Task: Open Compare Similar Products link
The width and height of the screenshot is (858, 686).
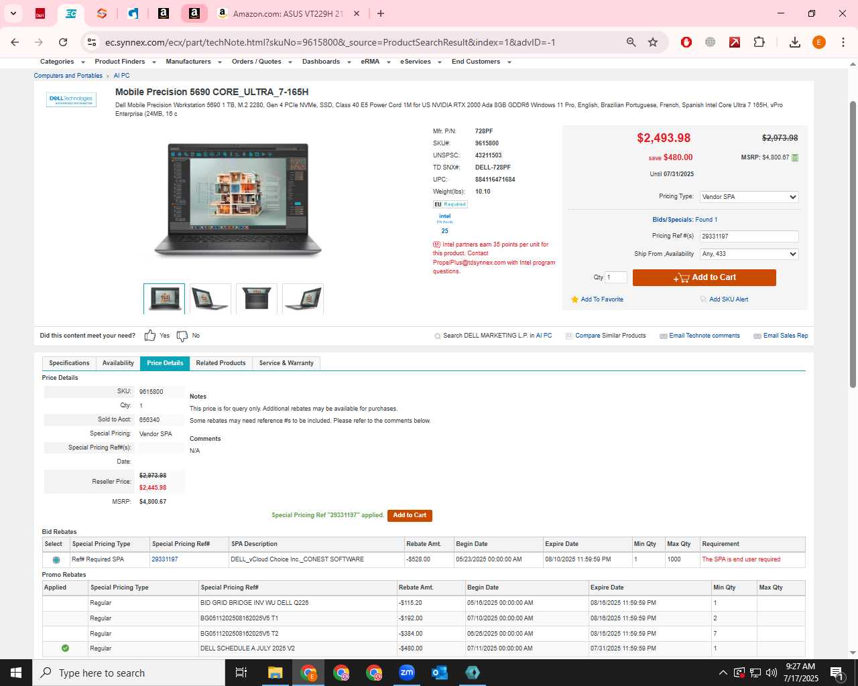Action: click(x=610, y=336)
